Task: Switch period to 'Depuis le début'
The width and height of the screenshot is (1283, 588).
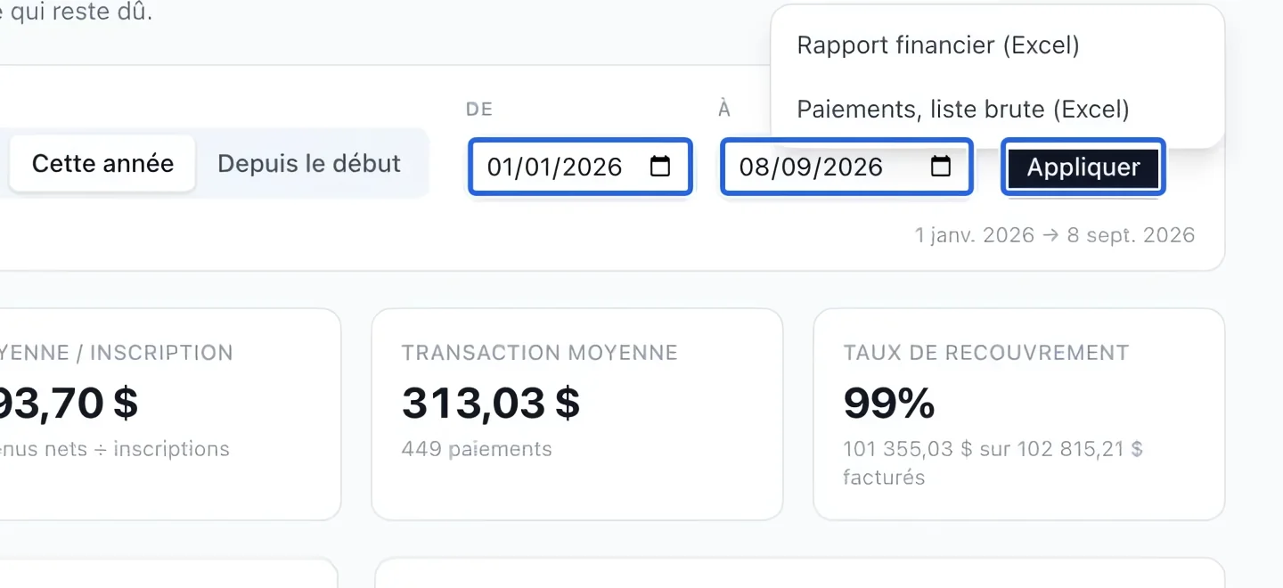Action: pos(309,164)
